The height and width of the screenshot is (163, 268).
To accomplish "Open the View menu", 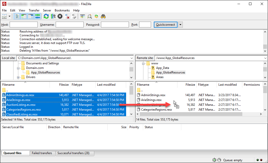I will point(22,10).
